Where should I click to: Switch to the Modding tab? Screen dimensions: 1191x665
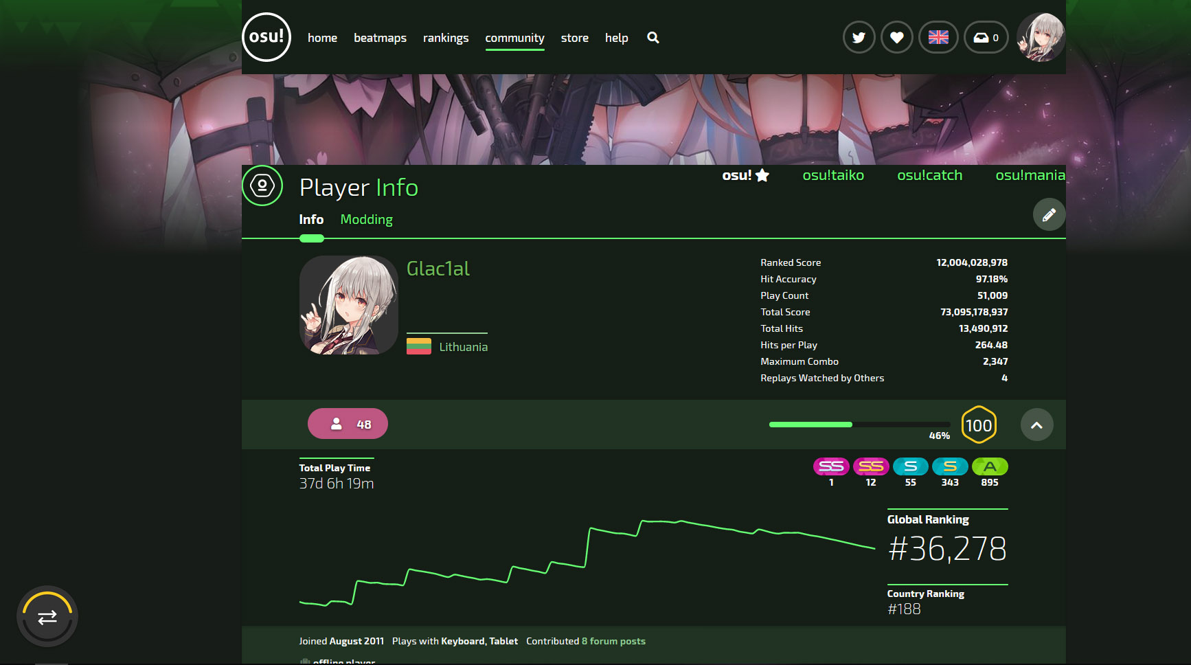pyautogui.click(x=367, y=220)
